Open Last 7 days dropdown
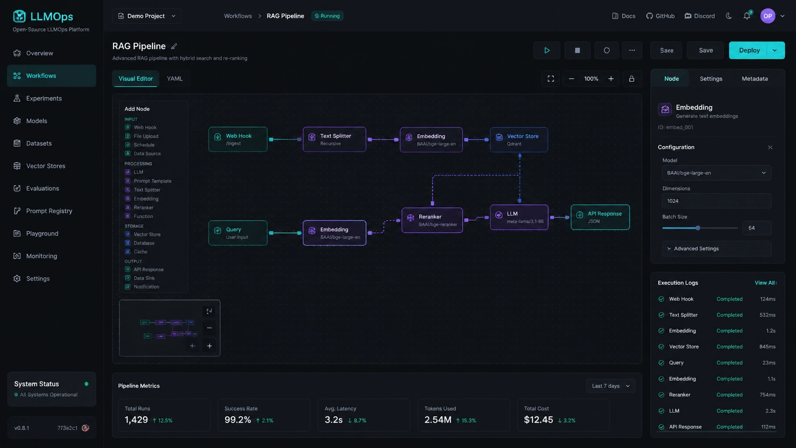Image resolution: width=796 pixels, height=448 pixels. coord(611,386)
